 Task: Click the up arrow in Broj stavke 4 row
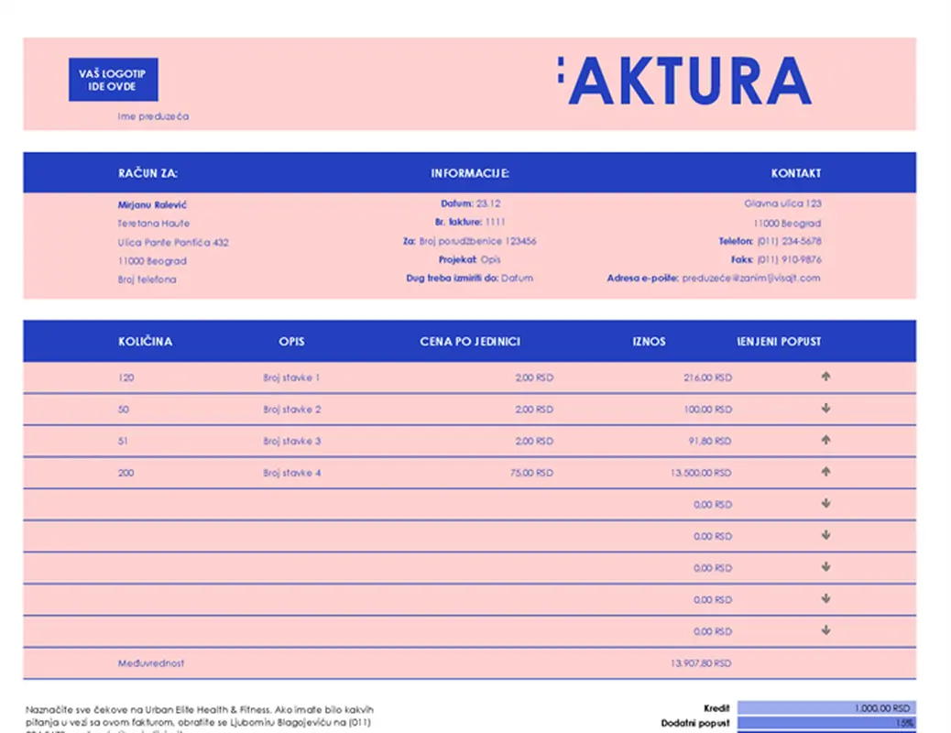click(x=825, y=472)
